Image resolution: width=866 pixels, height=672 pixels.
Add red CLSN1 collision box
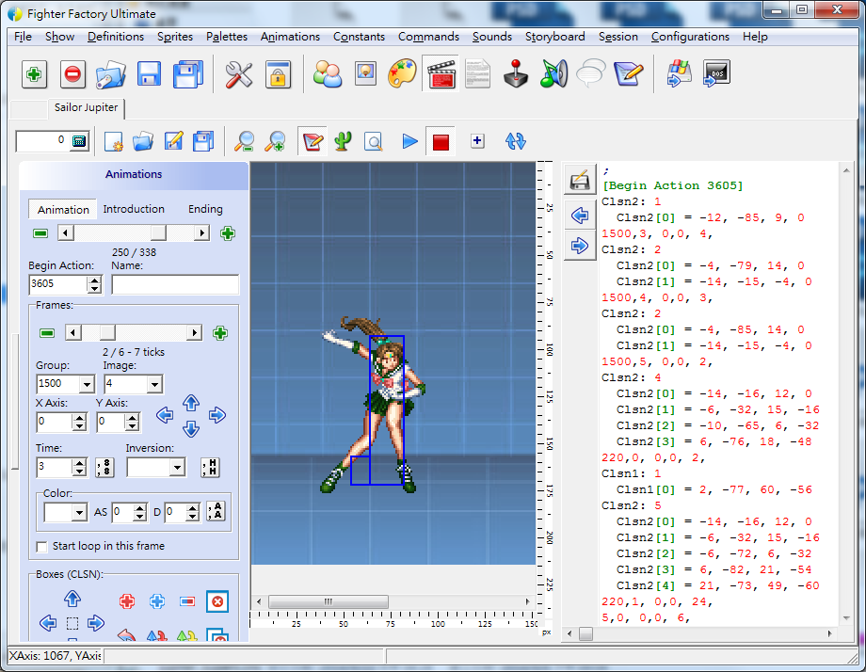(127, 601)
